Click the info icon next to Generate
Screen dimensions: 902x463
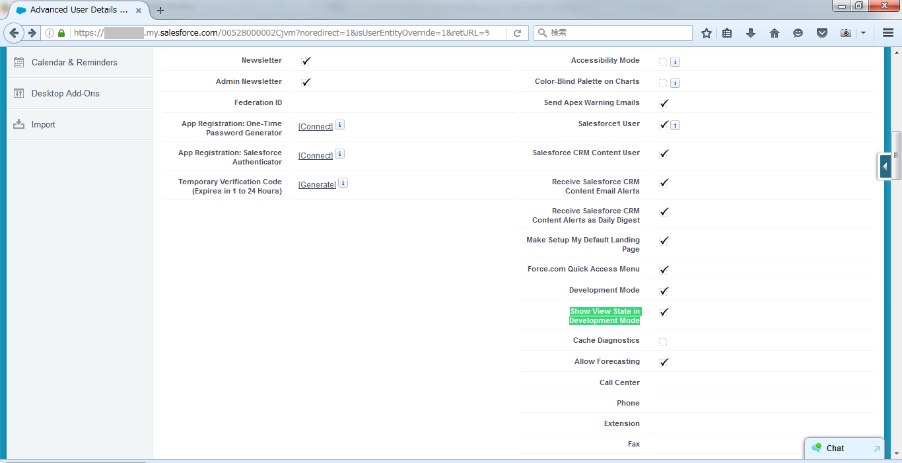tap(343, 183)
